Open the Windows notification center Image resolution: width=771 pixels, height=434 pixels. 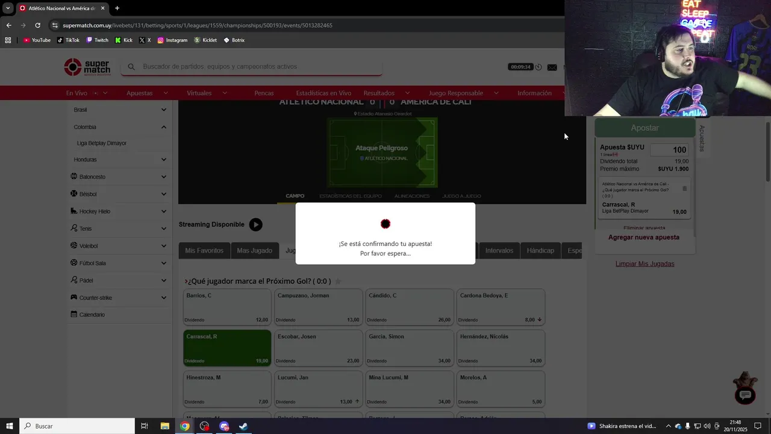coord(758,426)
